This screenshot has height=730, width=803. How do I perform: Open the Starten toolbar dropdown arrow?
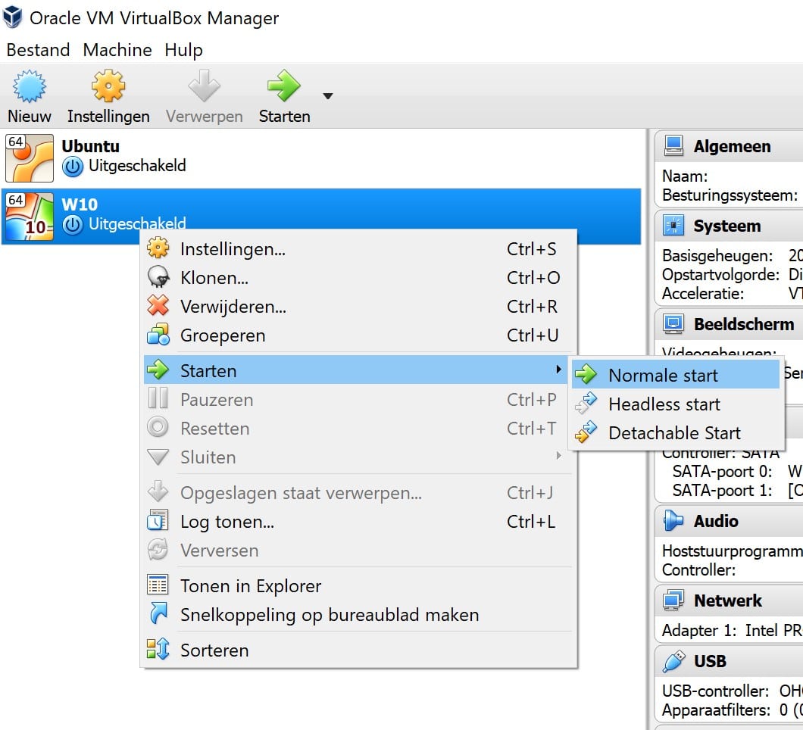[327, 96]
